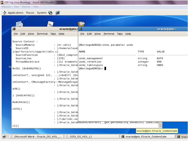Click the left terminal window menu icon
The height and width of the screenshot is (141, 188).
tap(14, 29)
